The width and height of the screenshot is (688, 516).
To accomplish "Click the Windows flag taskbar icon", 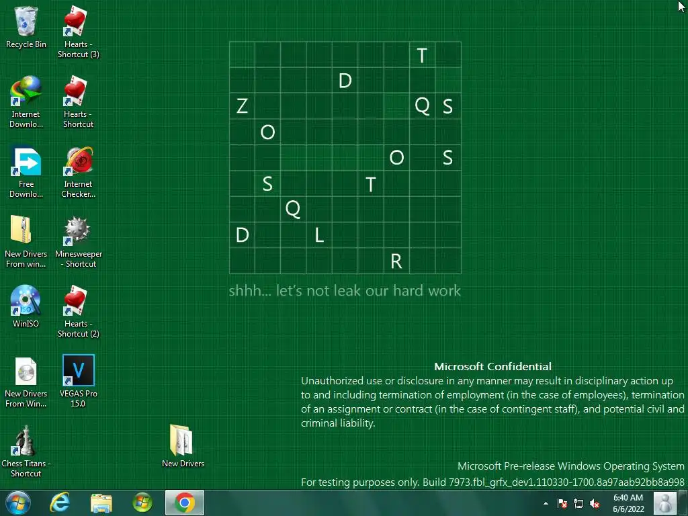I will (142, 503).
